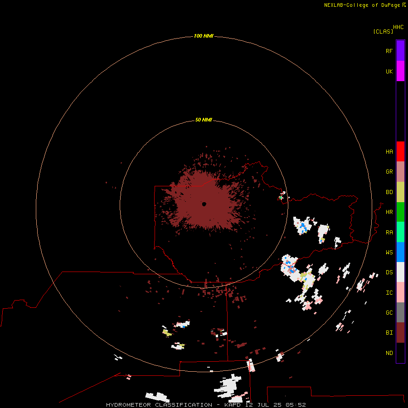Click the HYDROMETEOR CLASSIFICATION caption
Viewport: 408px width, 408px height.
[x=159, y=405]
